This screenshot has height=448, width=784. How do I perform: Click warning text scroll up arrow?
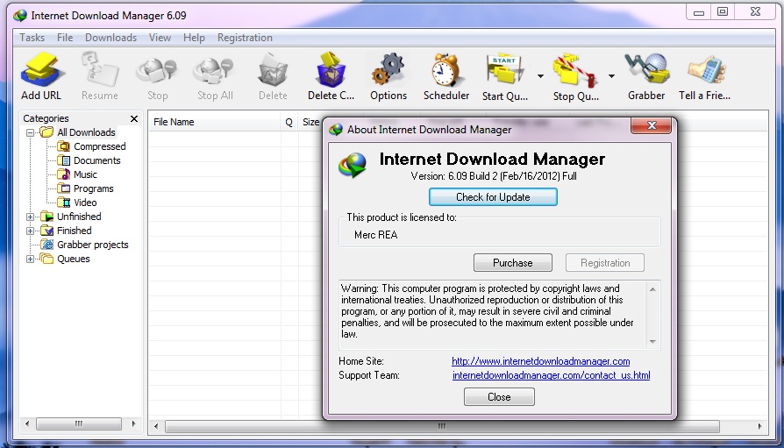click(x=652, y=289)
